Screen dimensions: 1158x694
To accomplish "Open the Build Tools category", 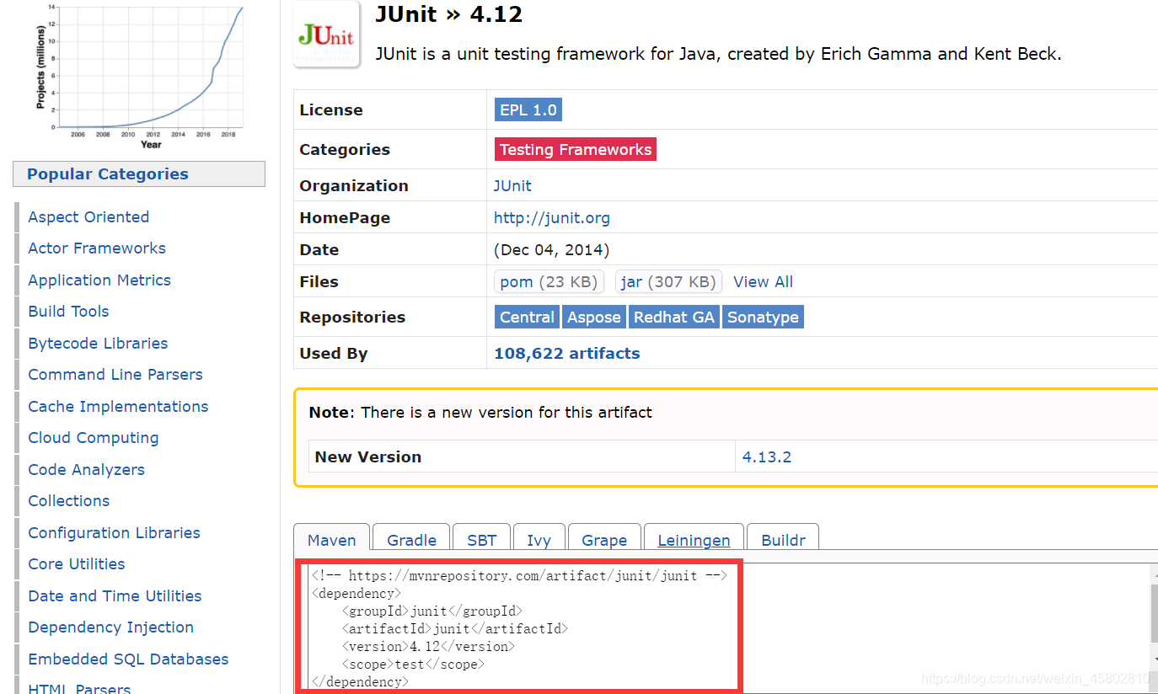I will coord(68,312).
